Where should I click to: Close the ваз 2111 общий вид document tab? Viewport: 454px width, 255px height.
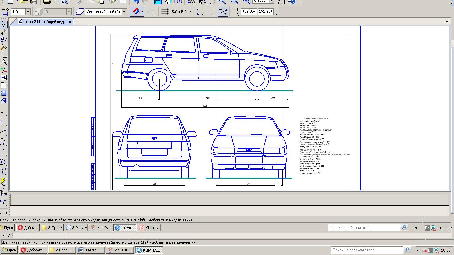70,22
